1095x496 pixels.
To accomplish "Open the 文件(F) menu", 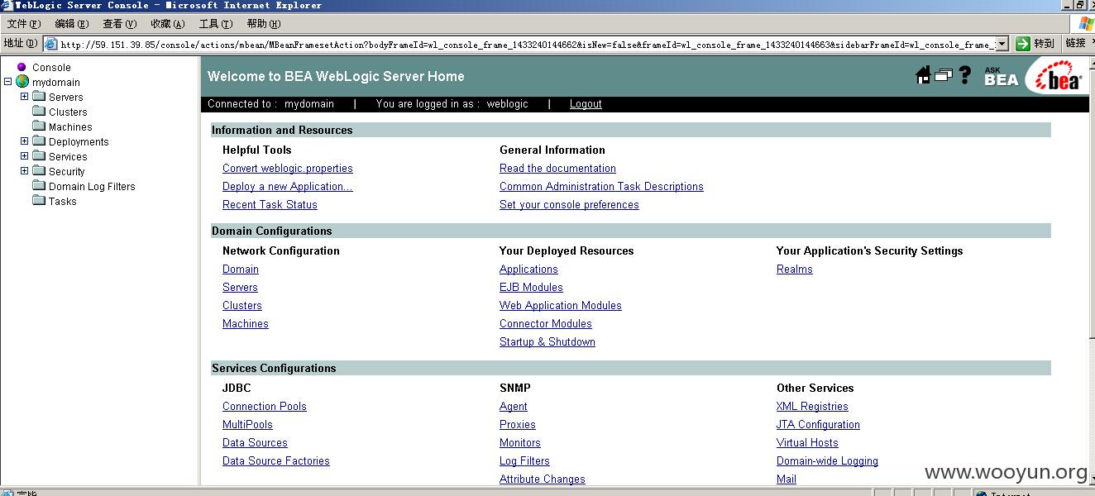I will click(23, 24).
